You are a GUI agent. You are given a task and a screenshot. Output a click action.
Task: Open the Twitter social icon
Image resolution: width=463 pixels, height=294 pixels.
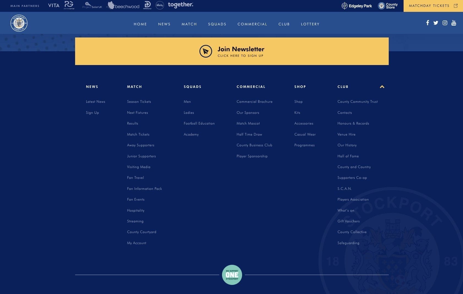pyautogui.click(x=436, y=23)
